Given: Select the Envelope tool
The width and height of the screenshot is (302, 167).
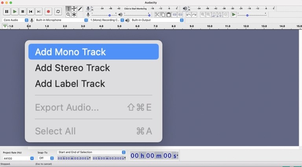Looking at the screenshot, I should pyautogui.click(x=74, y=9).
